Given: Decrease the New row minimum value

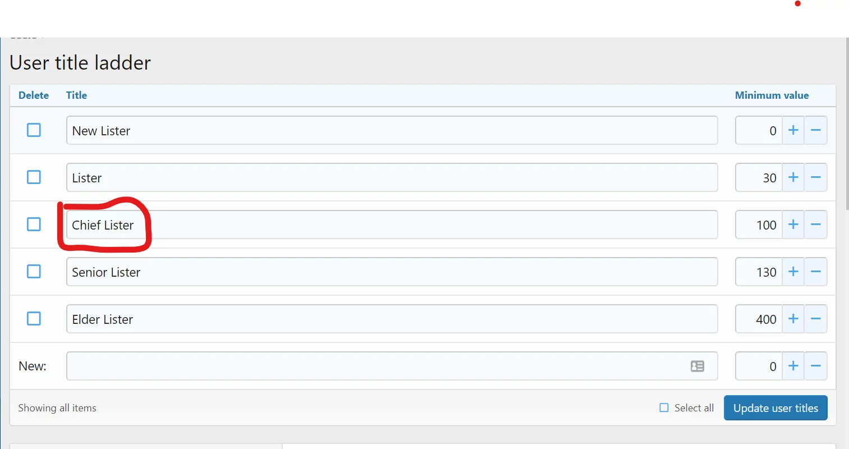Looking at the screenshot, I should click(x=816, y=366).
